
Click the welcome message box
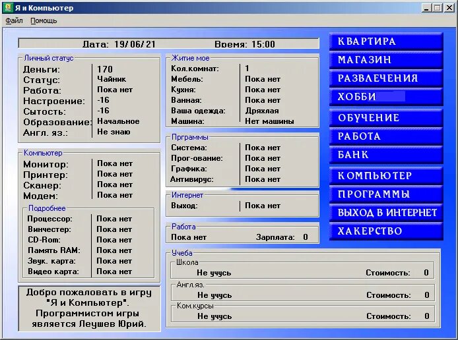tap(89, 308)
